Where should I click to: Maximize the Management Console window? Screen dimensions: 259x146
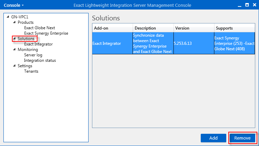[x=247, y=5]
